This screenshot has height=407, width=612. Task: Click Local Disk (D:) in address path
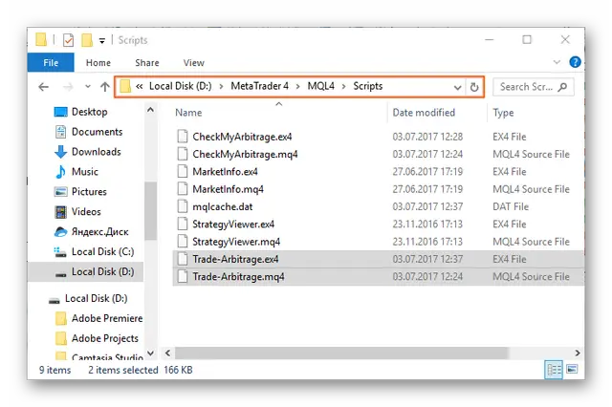[x=181, y=86]
